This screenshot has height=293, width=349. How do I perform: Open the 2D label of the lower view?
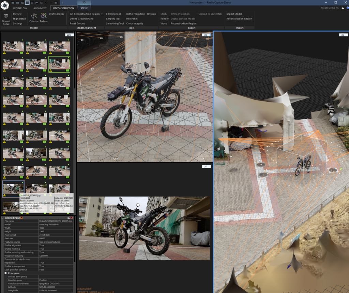click(206, 166)
